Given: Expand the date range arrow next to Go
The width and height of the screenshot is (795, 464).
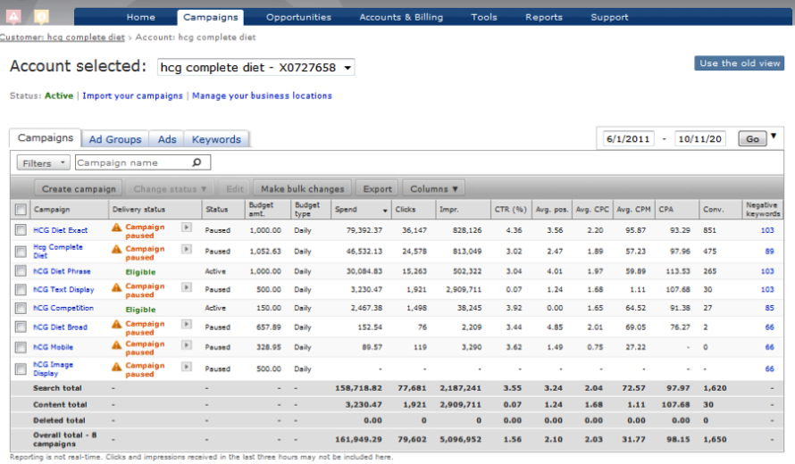Looking at the screenshot, I should pyautogui.click(x=774, y=136).
